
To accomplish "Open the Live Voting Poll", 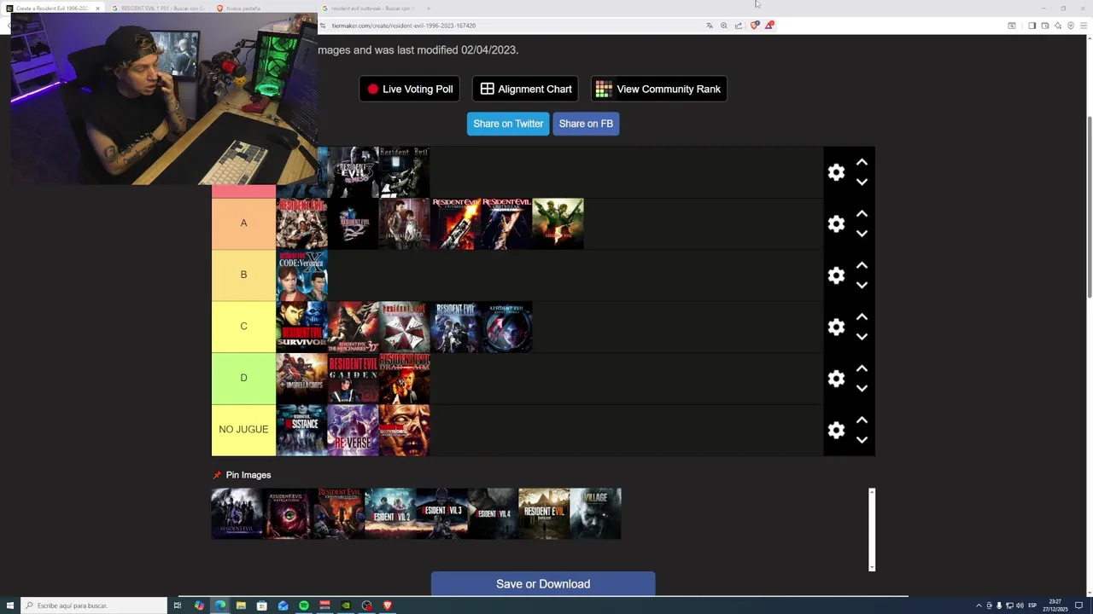I will click(x=410, y=89).
